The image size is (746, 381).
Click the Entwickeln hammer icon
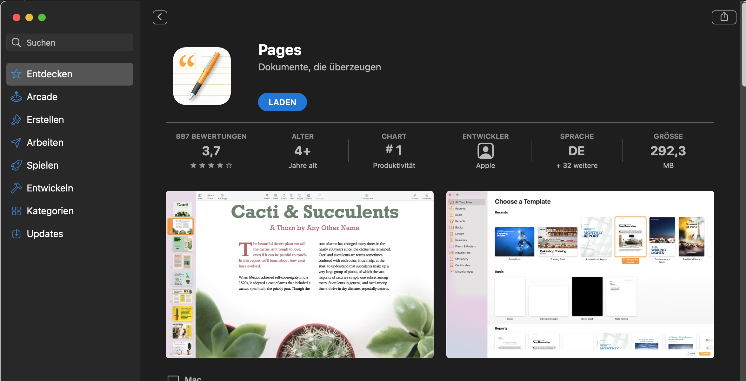(16, 188)
